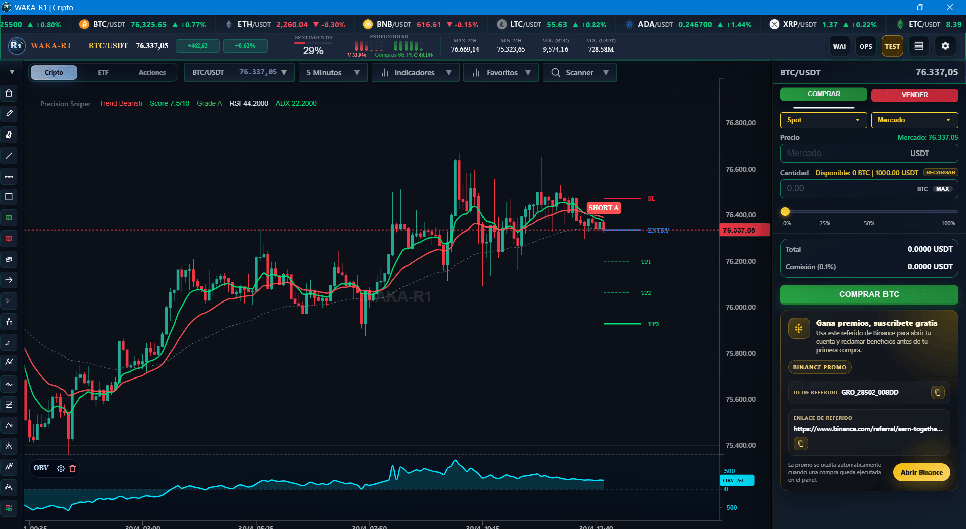Open the 5 Minutos timeframe dropdown
This screenshot has height=529, width=966.
tap(333, 73)
